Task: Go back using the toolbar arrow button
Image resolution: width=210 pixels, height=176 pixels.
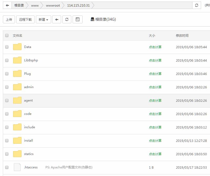Action: (x=57, y=19)
